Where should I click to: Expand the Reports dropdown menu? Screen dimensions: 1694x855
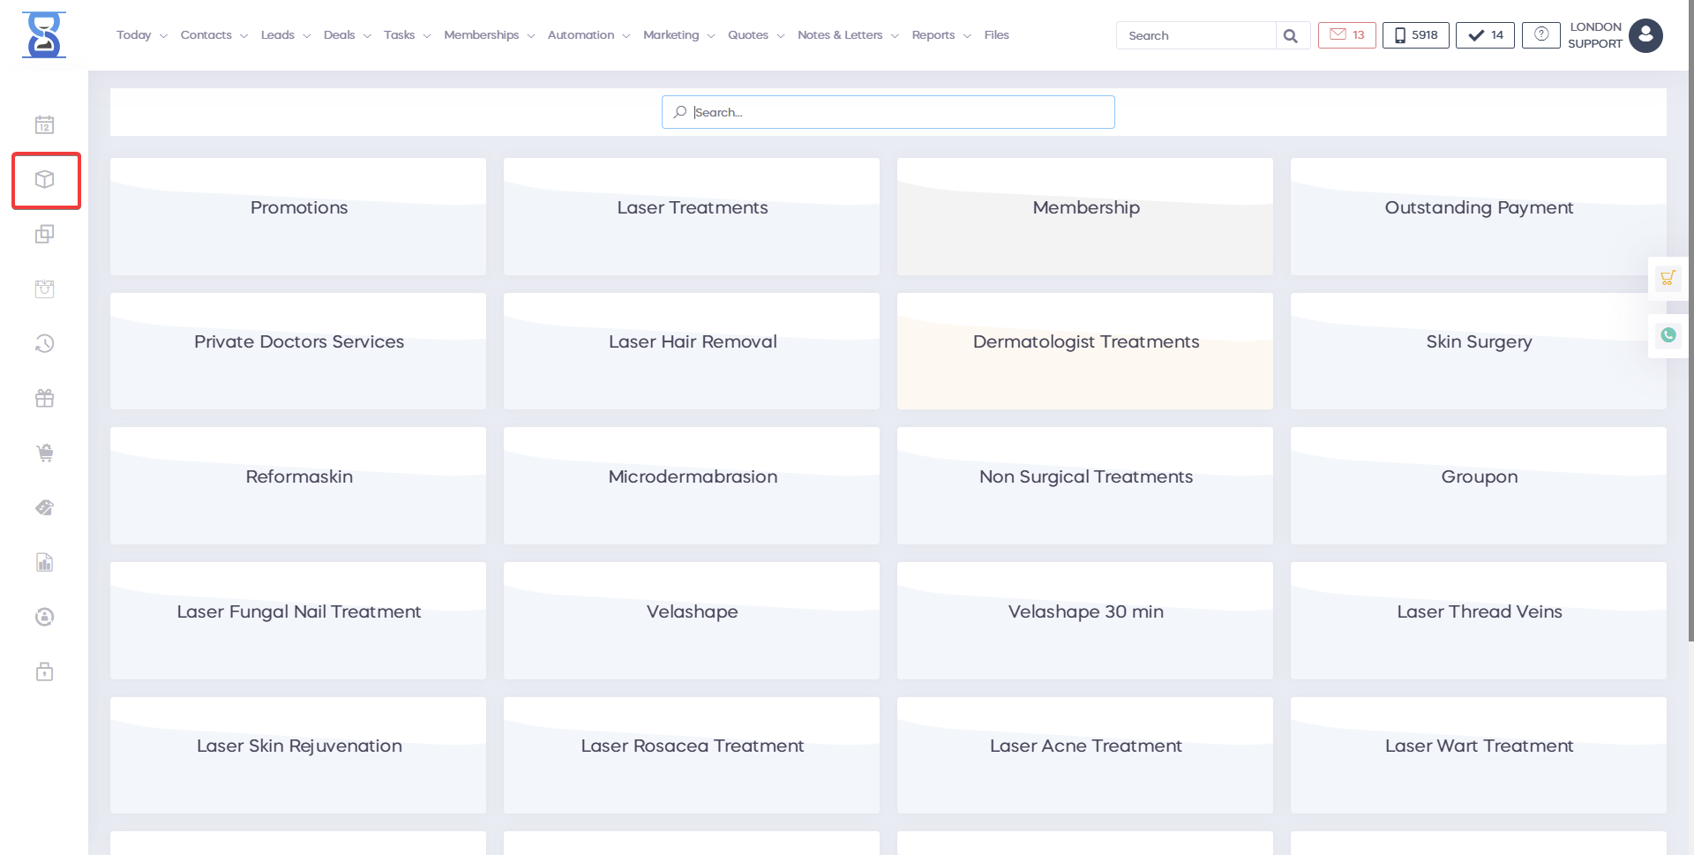(941, 35)
